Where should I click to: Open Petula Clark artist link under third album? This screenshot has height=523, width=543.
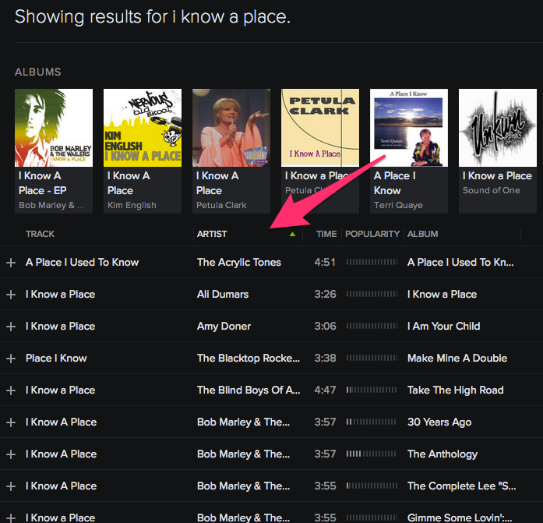tap(221, 206)
